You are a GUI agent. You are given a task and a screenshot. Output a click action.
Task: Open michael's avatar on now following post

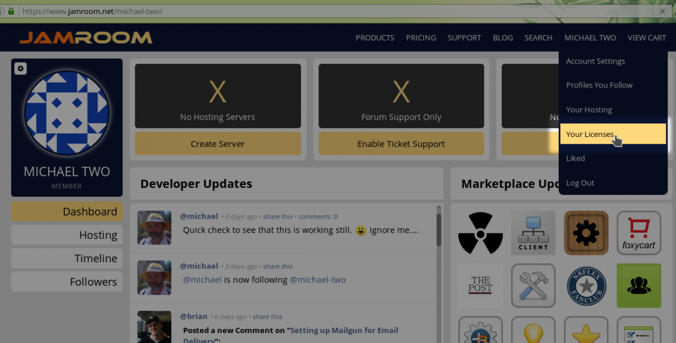tap(154, 277)
